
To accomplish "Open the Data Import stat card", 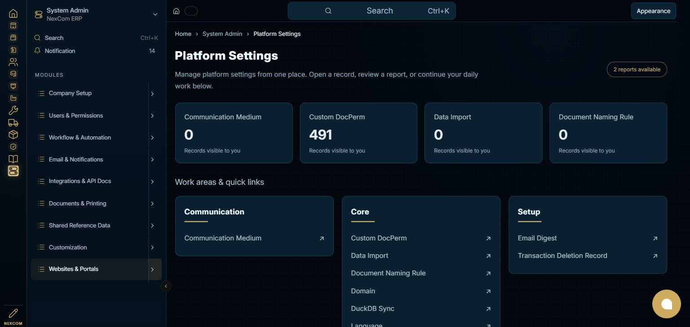I will pos(483,133).
